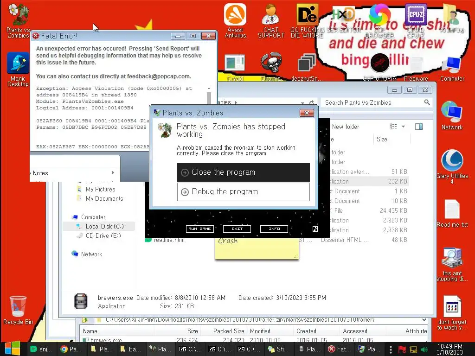Open the Computer desktop icon
The height and width of the screenshot is (356, 475).
click(x=452, y=69)
